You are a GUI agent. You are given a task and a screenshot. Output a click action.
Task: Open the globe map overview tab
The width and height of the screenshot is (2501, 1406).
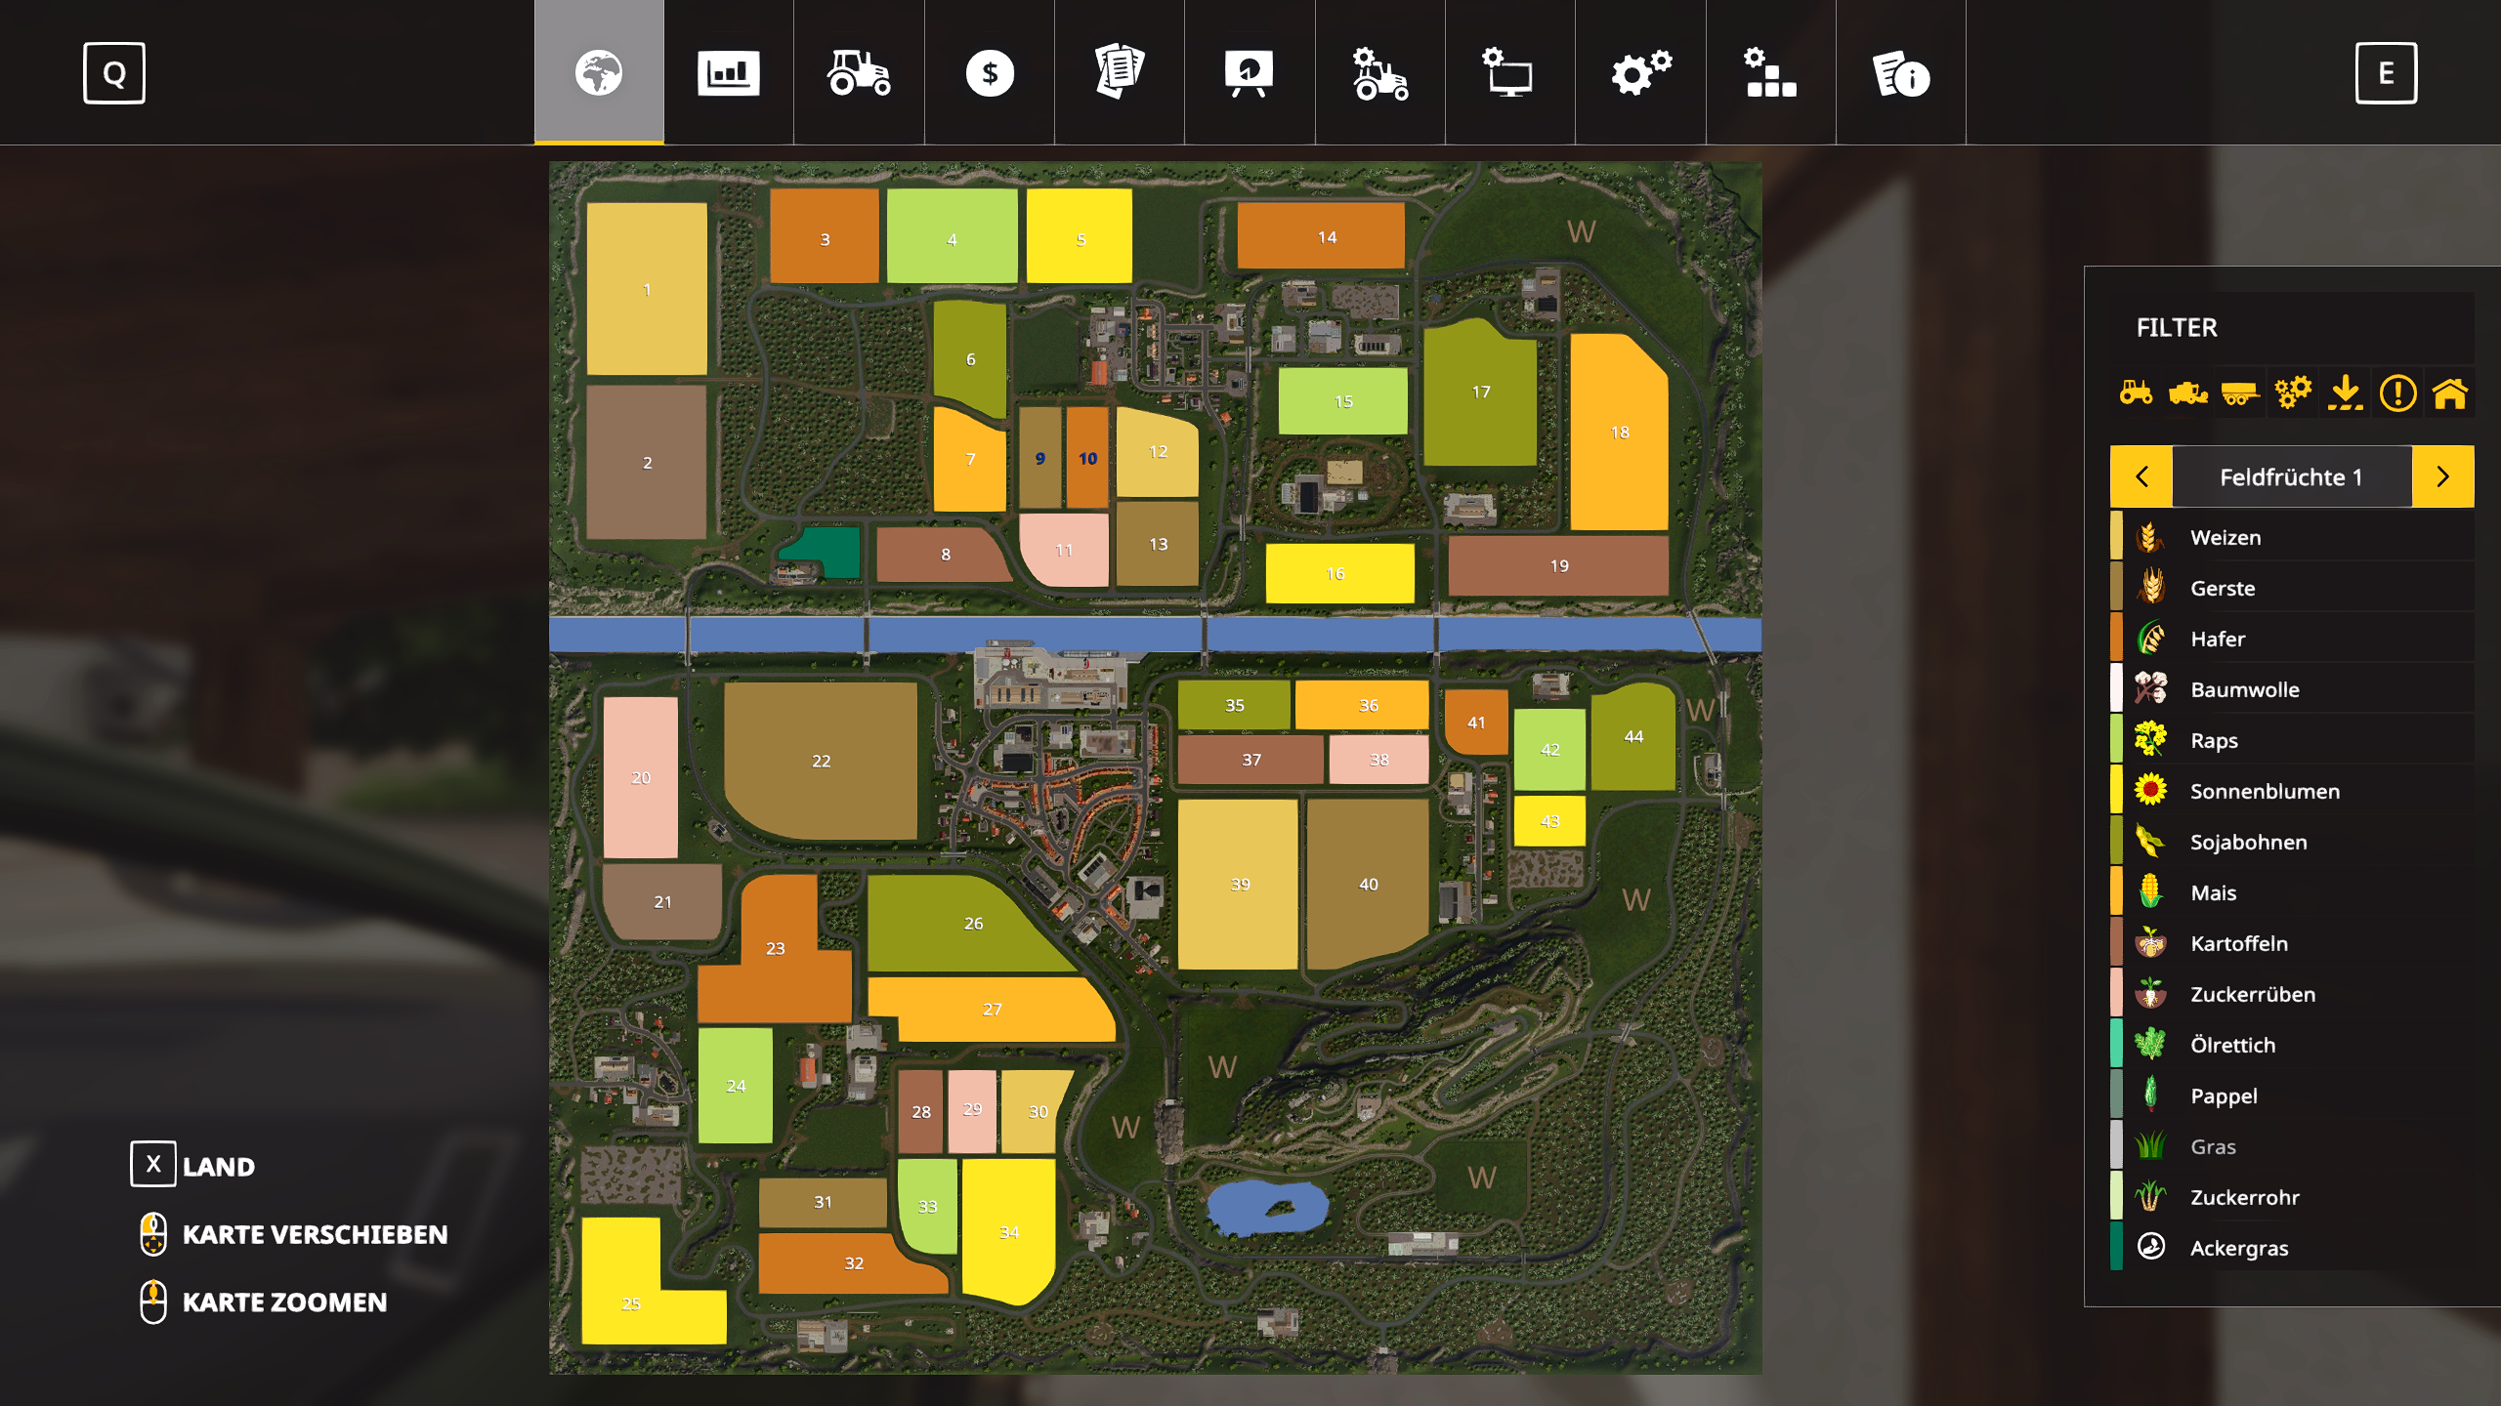tap(599, 72)
